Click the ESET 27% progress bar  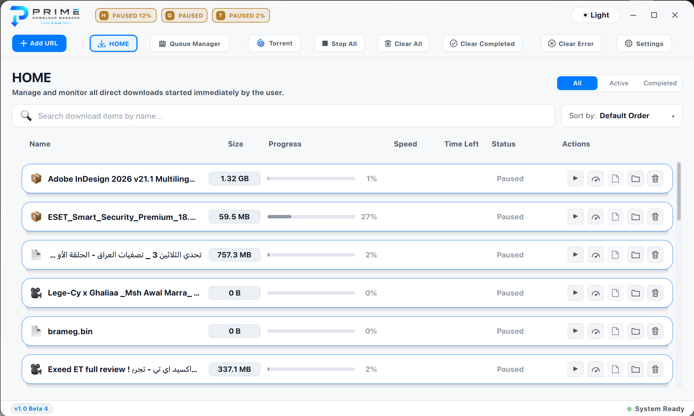tap(311, 217)
